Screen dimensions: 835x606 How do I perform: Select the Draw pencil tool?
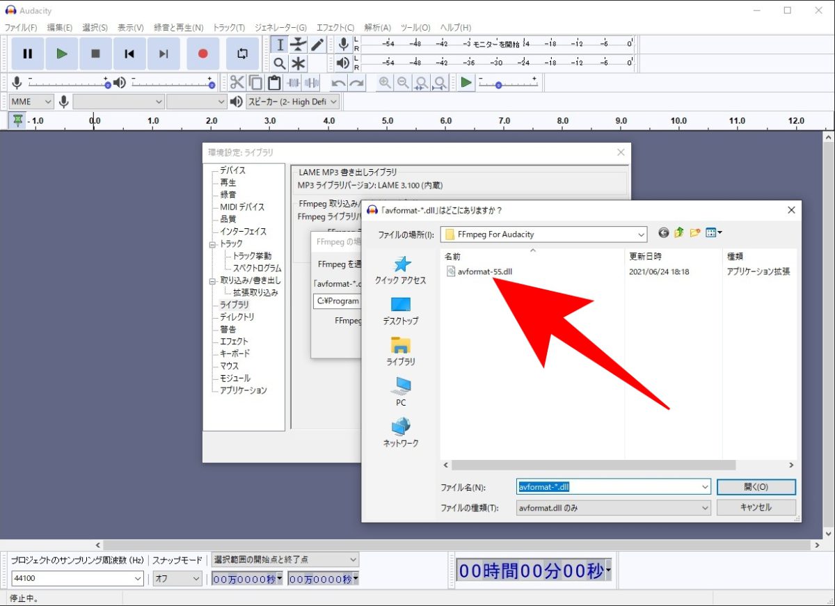pyautogui.click(x=317, y=45)
